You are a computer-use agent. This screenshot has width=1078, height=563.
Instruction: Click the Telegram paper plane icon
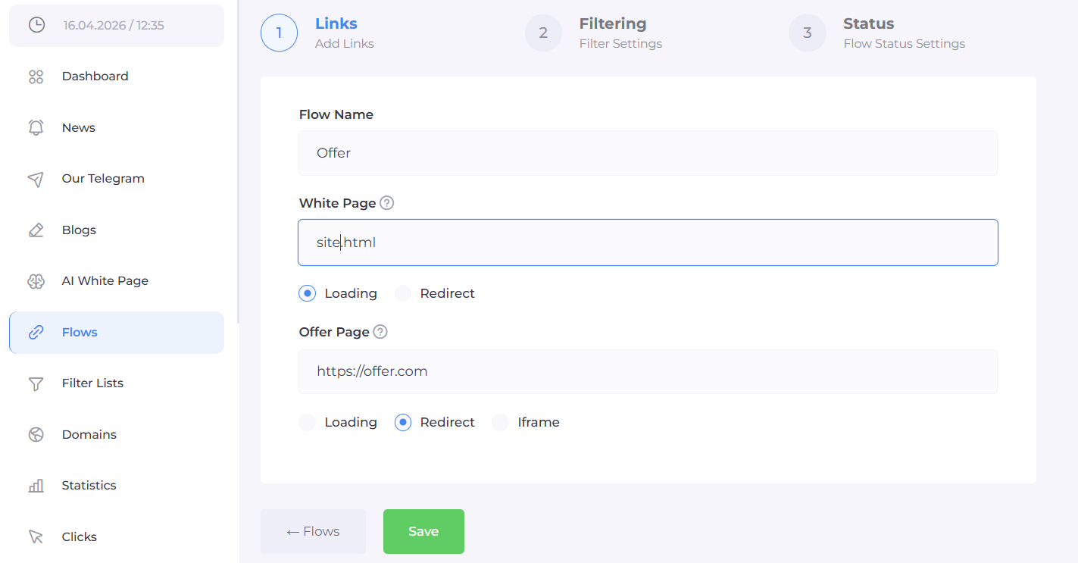[36, 179]
